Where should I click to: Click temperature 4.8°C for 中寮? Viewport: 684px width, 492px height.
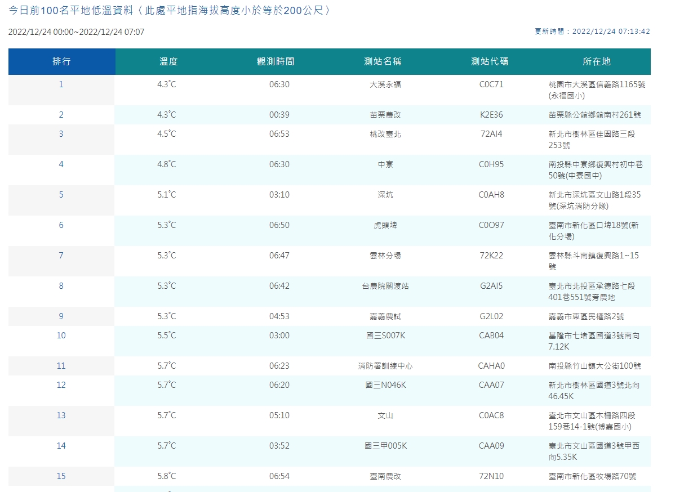click(167, 164)
